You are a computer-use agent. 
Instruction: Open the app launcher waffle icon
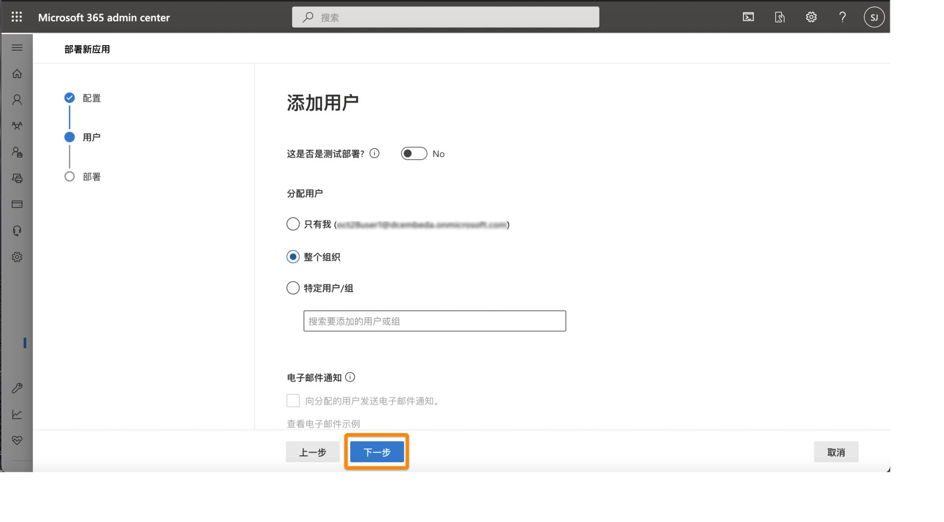tap(17, 17)
